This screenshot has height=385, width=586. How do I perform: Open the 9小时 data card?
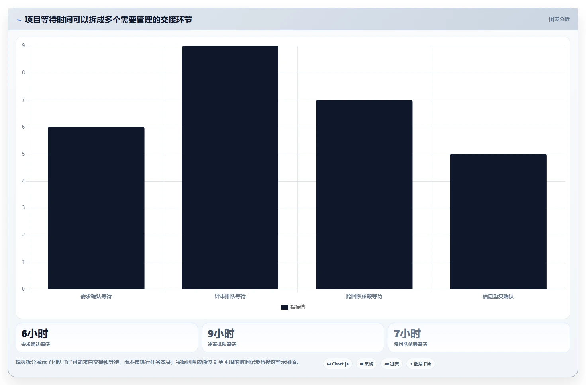293,338
